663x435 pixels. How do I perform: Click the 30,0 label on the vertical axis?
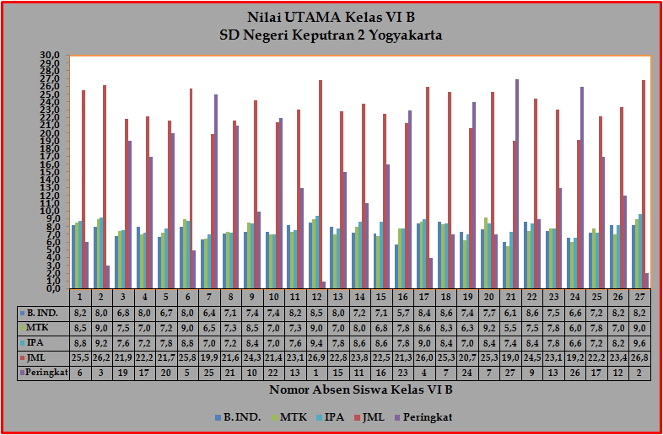[51, 56]
